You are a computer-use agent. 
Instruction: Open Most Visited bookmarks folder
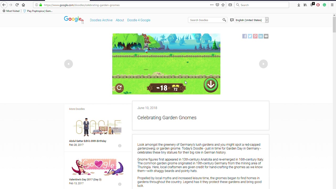click(11, 11)
